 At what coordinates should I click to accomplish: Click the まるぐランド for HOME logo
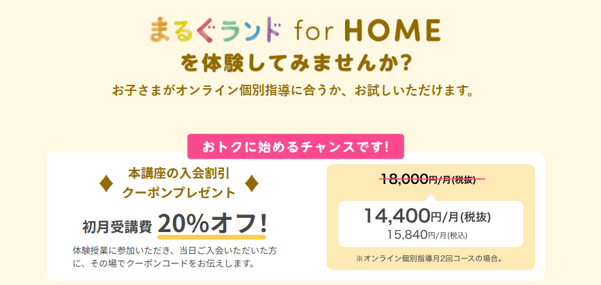pos(295,30)
